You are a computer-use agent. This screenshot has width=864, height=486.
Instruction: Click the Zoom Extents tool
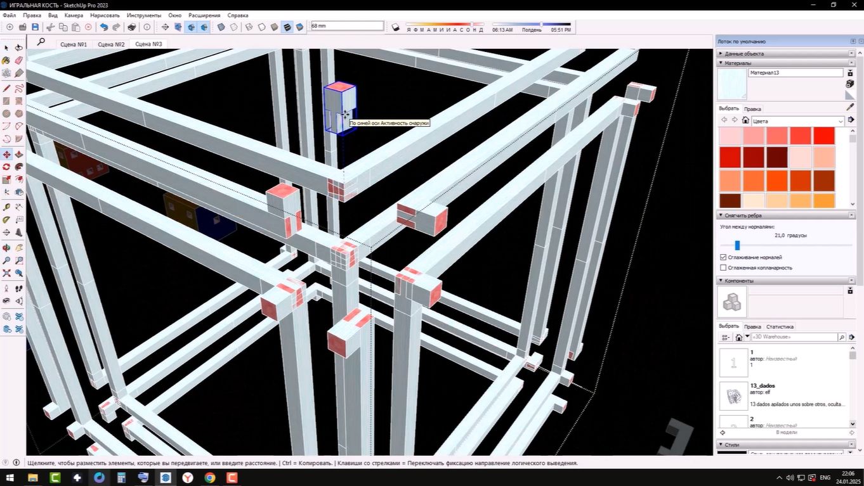click(x=6, y=273)
